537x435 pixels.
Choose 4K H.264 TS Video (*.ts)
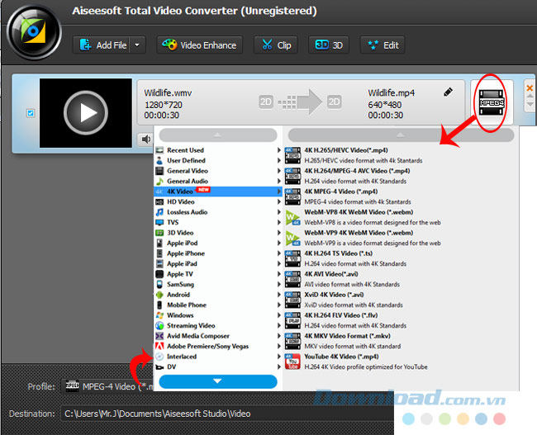pos(399,258)
